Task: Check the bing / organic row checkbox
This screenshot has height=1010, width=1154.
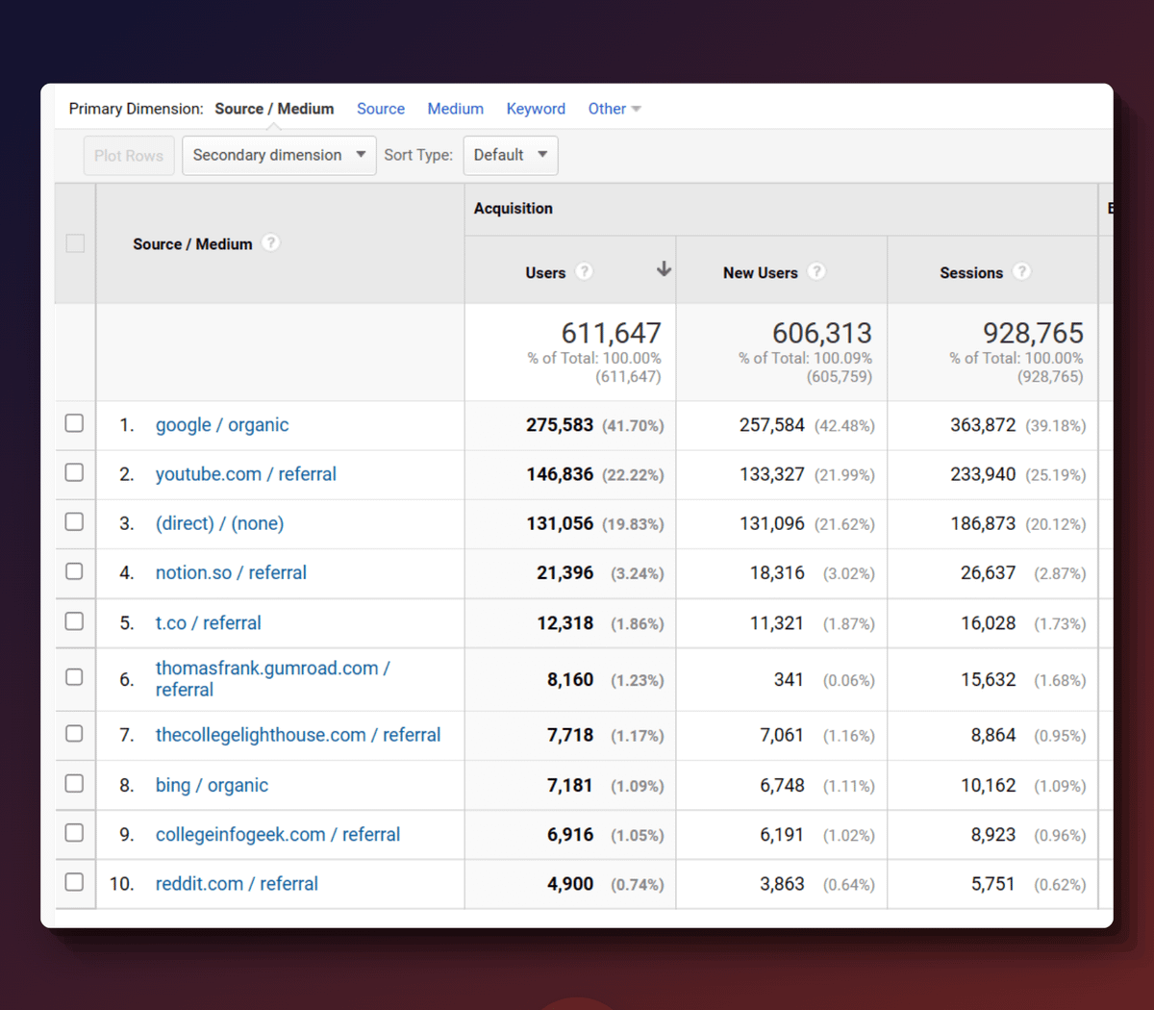Action: [74, 784]
